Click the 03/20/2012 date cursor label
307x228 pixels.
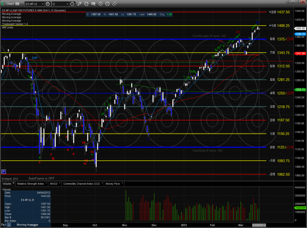pos(259,225)
